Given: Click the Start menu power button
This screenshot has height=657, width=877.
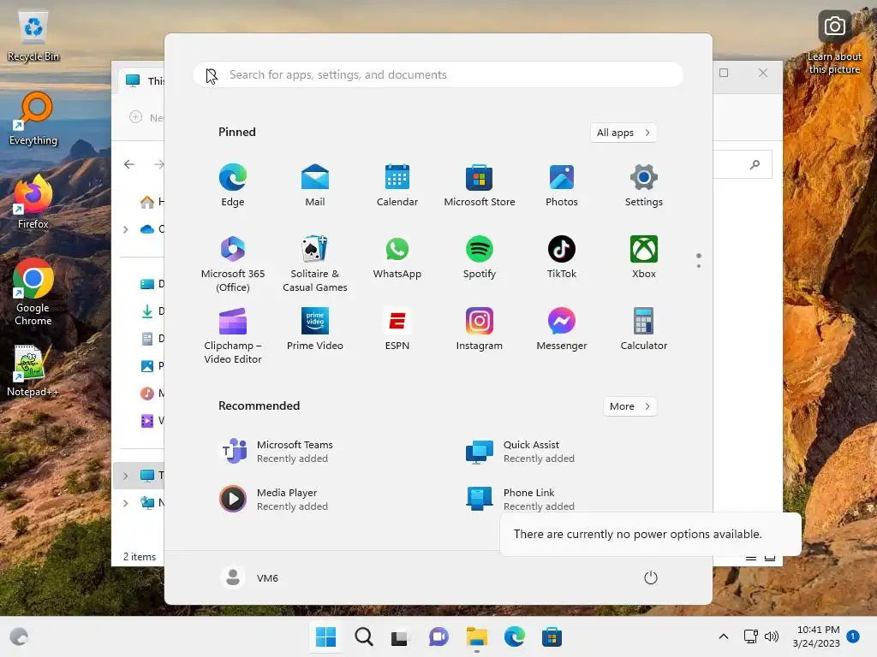Looking at the screenshot, I should [x=651, y=577].
